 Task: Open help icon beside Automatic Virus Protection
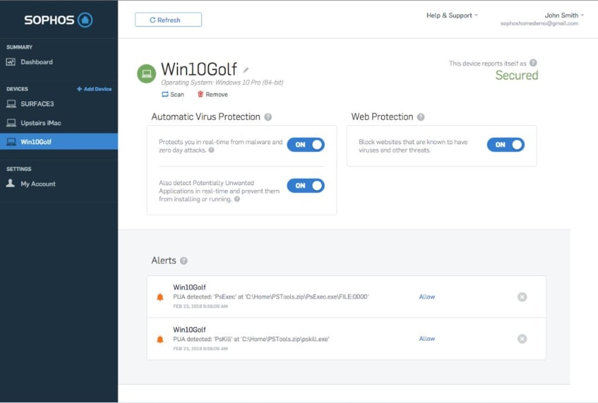pos(268,117)
